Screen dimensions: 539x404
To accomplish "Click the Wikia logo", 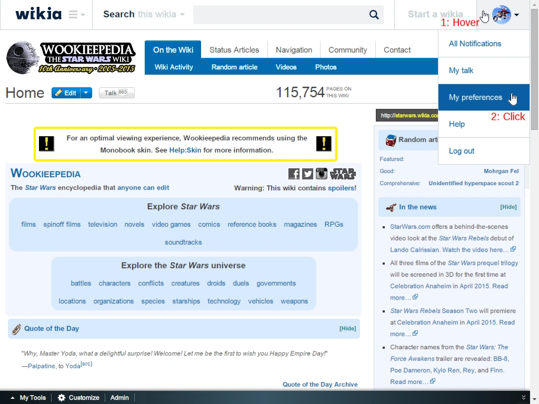I will coord(38,14).
